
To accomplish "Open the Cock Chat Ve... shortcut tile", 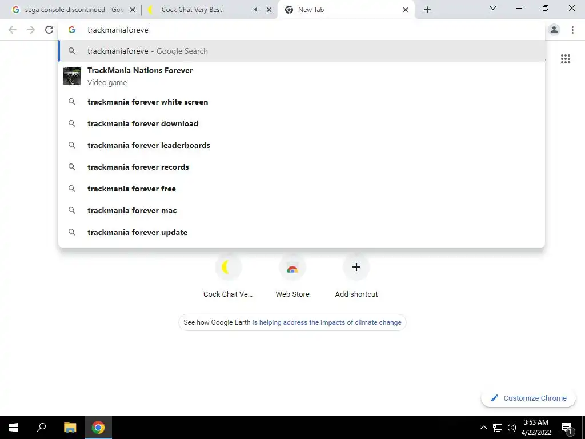I will [228, 276].
